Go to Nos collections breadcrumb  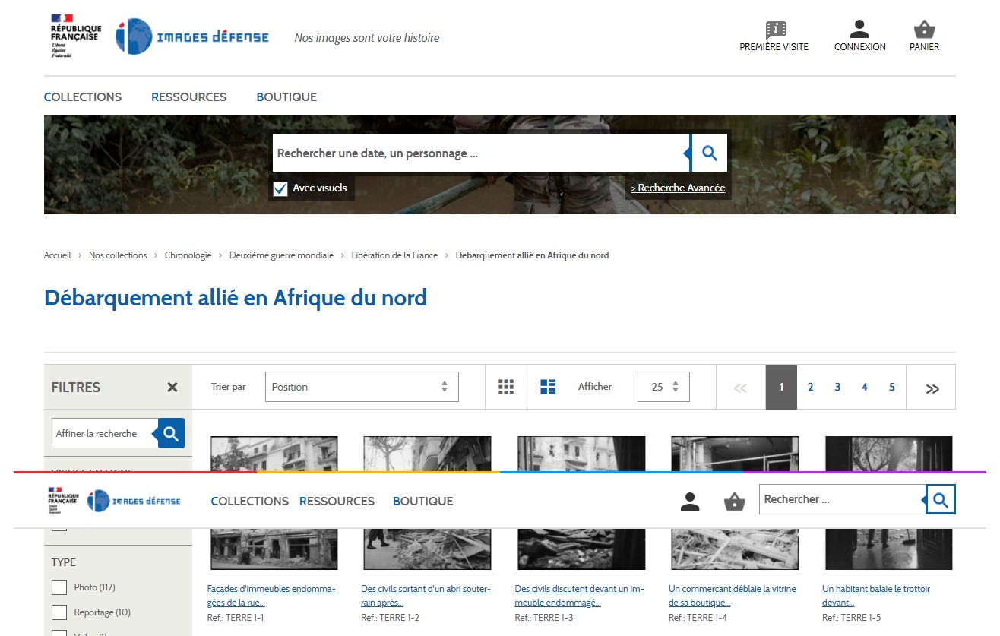coord(118,255)
